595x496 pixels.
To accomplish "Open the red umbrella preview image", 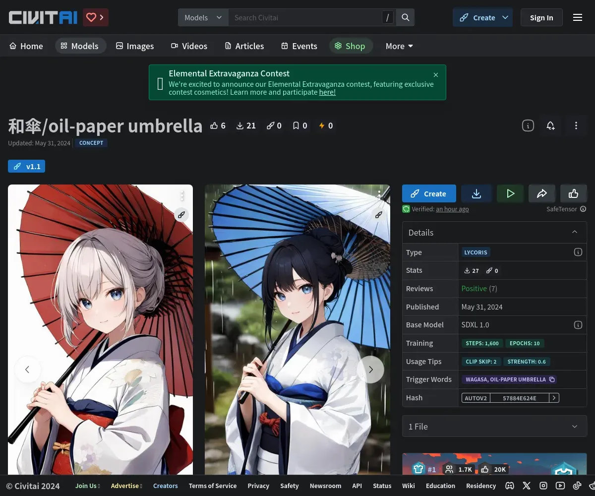I will pos(100,330).
